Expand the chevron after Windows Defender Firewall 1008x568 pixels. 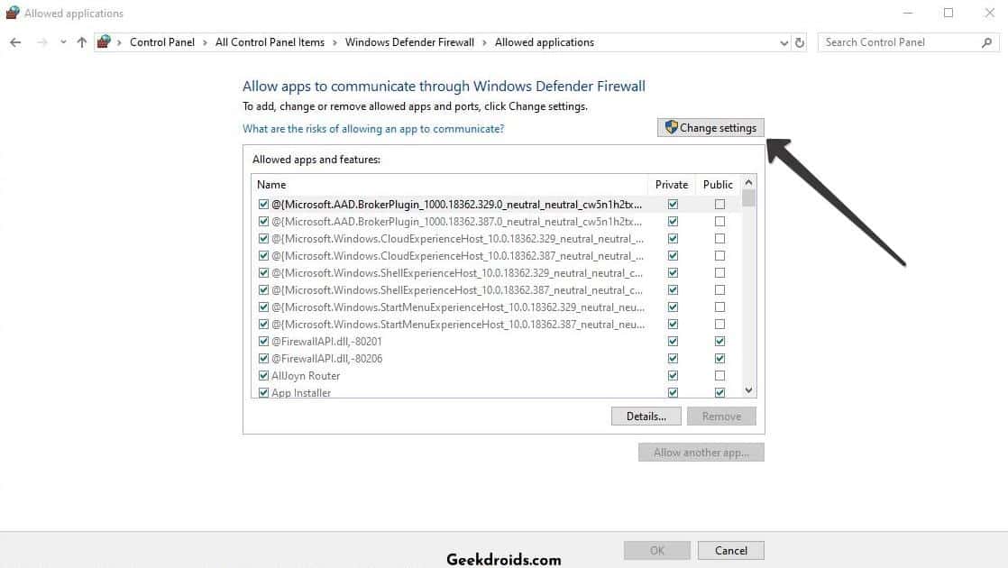pyautogui.click(x=485, y=42)
